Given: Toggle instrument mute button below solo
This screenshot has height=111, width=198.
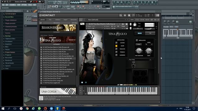Looking at the screenshot, I should pyautogui.click(x=131, y=28).
